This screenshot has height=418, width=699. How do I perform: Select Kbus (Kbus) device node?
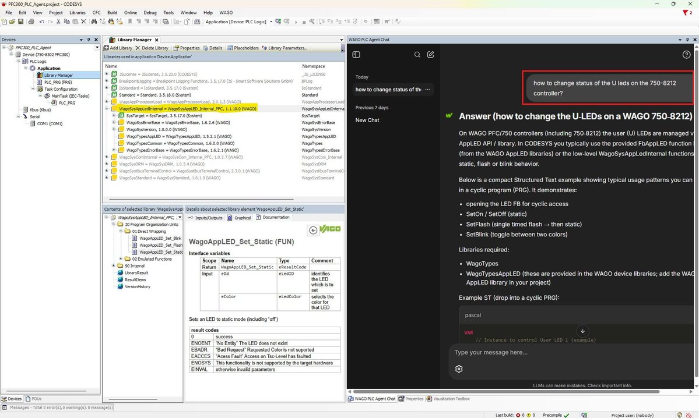tap(40, 110)
